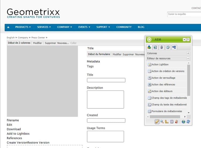
Task: Open the Events dropdown menu
Action: pyautogui.click(x=84, y=27)
